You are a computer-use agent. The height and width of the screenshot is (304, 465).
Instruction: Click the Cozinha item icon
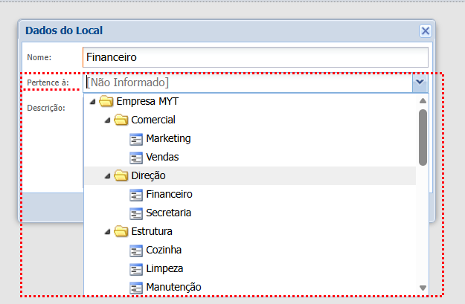[x=136, y=250]
